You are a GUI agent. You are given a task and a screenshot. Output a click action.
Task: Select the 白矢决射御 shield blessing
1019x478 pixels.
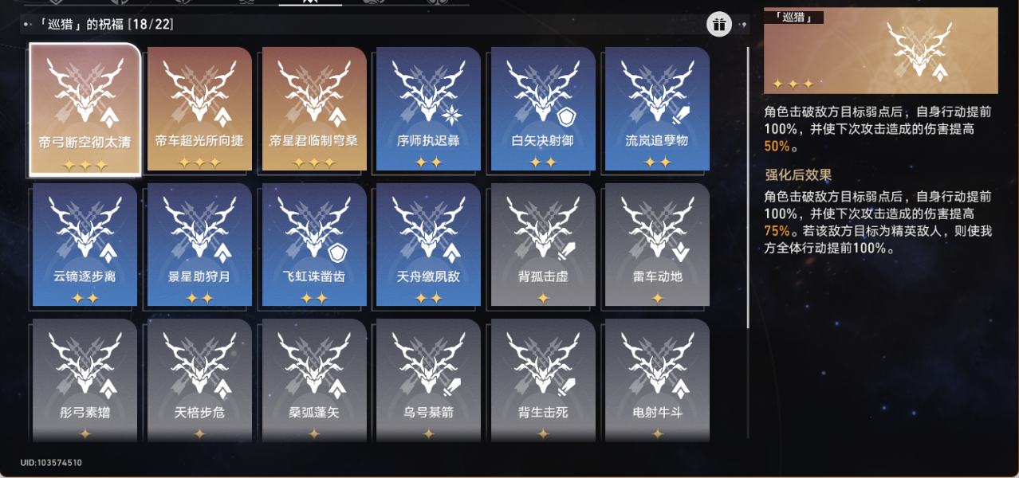coord(543,109)
